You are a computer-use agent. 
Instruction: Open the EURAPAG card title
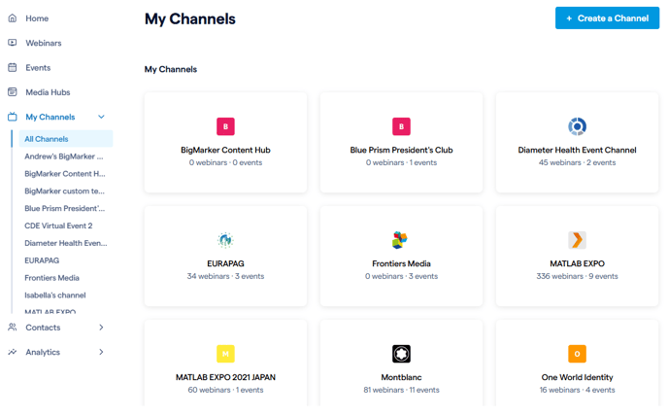[225, 263]
